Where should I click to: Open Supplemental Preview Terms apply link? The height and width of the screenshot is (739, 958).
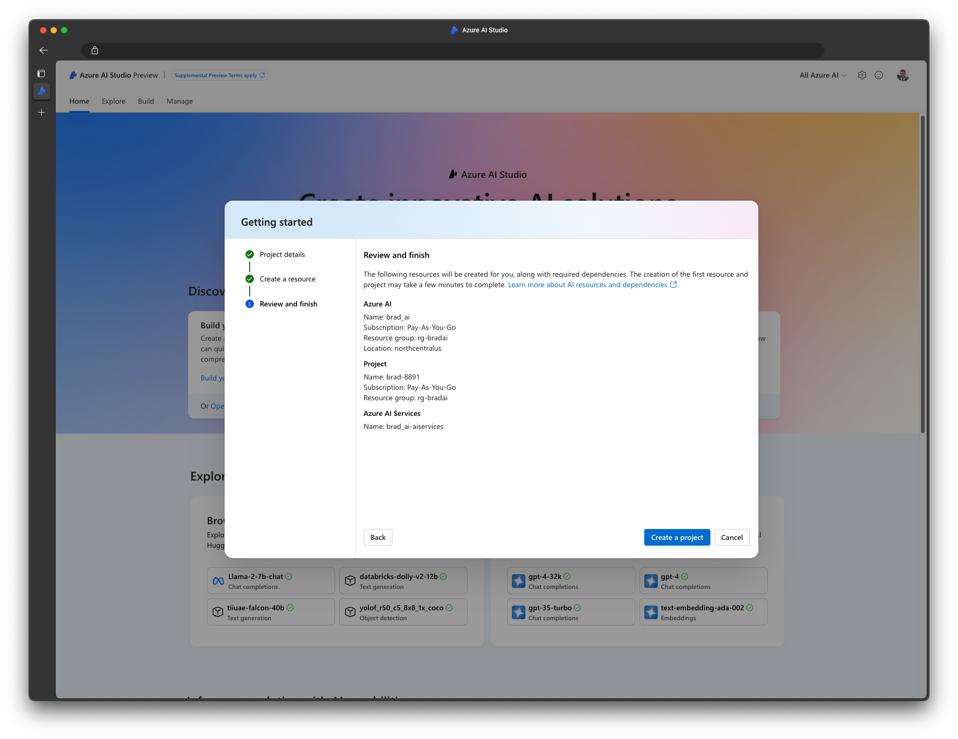coord(220,75)
